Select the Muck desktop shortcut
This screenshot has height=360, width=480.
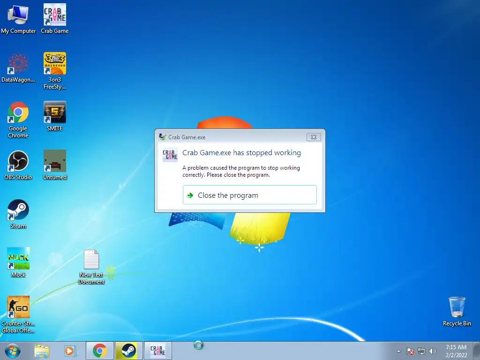pyautogui.click(x=18, y=262)
